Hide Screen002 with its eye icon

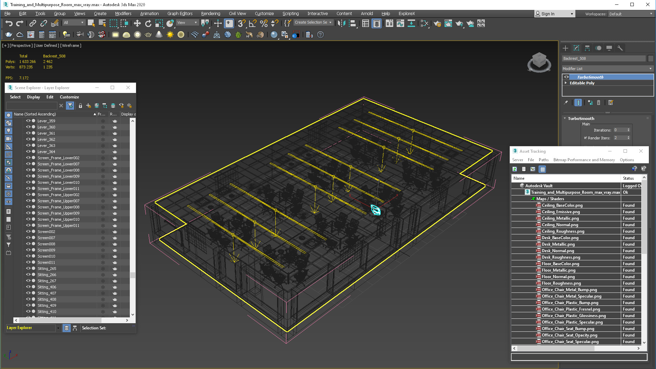[28, 231]
